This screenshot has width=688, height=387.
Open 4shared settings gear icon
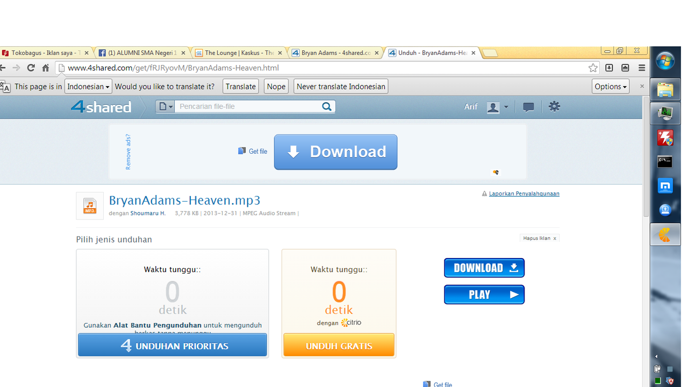click(554, 106)
